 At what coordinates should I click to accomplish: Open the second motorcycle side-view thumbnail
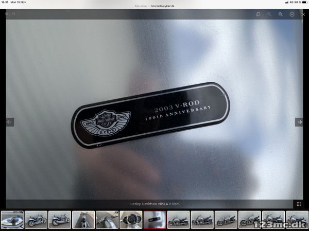pyautogui.click(x=36, y=220)
